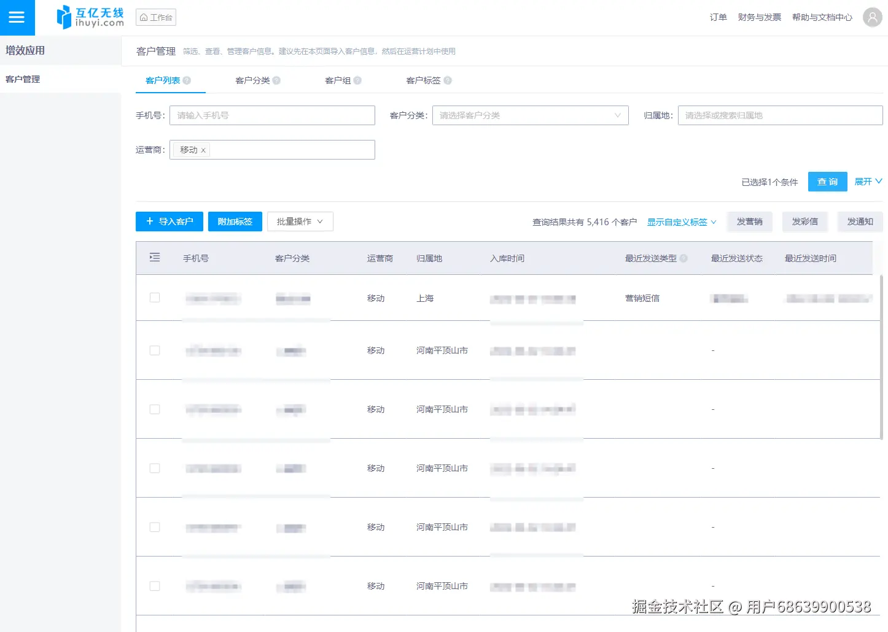Image resolution: width=888 pixels, height=632 pixels.
Task: Open 财务与发票 in top navigation
Action: [760, 17]
